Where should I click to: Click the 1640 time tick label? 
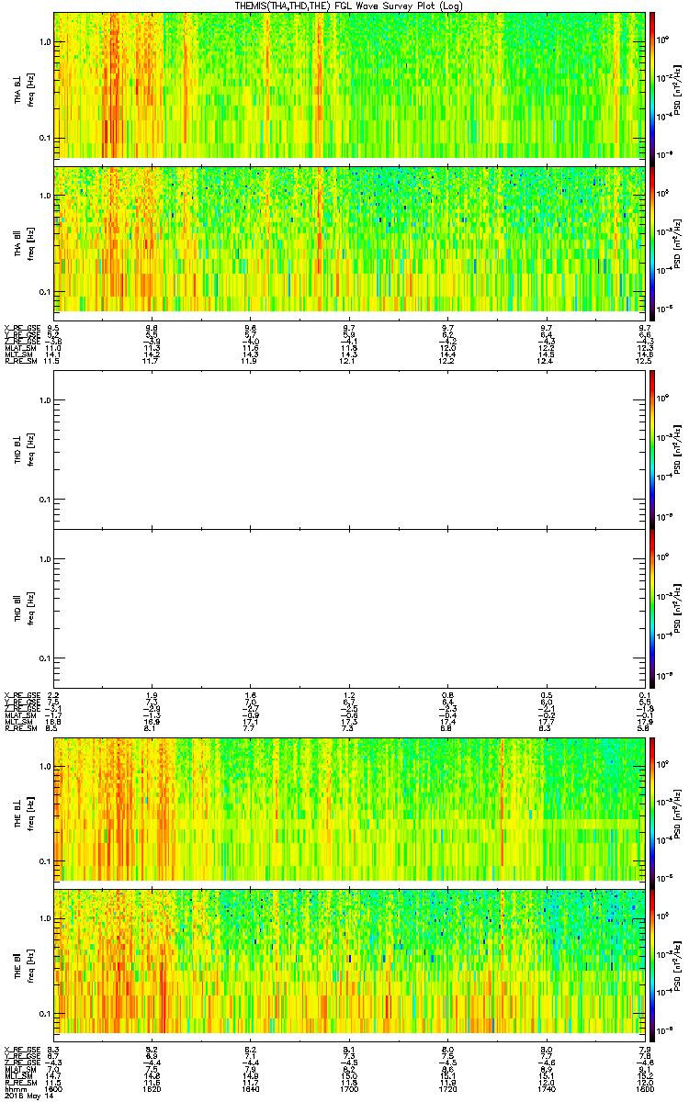click(251, 1090)
